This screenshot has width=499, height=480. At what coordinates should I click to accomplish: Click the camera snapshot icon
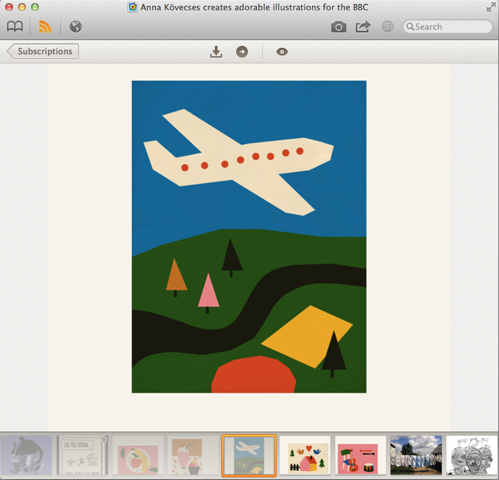click(338, 27)
